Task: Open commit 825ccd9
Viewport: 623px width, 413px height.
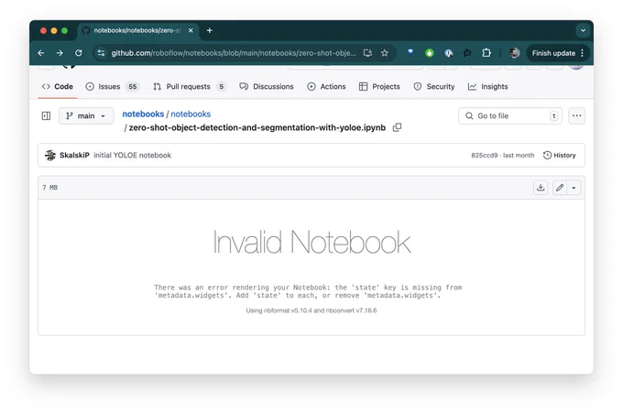Action: (485, 156)
